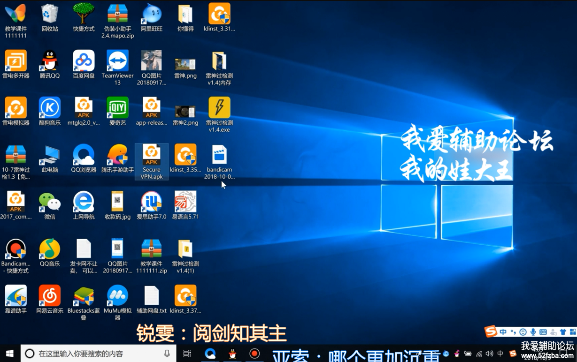Open the Bluestacks蓝叠 desktop icon
The height and width of the screenshot is (362, 577).
coord(84,297)
